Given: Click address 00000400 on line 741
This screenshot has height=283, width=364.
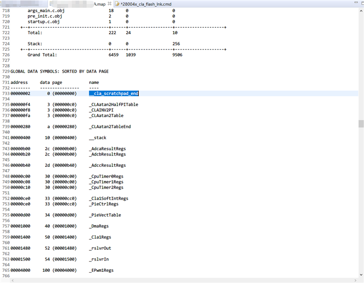Looking at the screenshot, I should 20,138.
